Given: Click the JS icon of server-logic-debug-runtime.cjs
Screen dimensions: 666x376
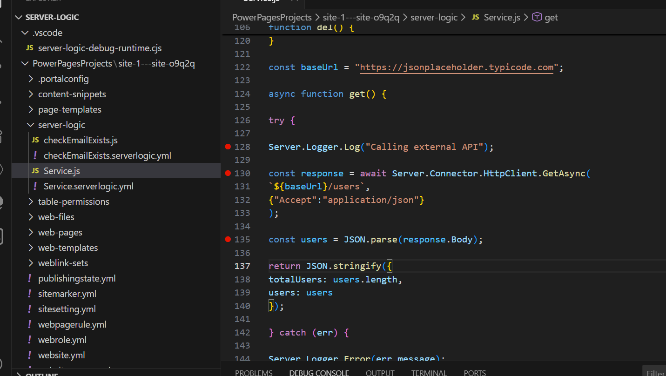Looking at the screenshot, I should pos(30,48).
